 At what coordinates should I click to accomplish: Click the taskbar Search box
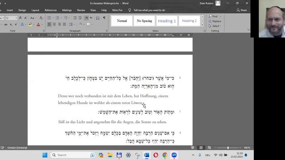tap(73, 155)
